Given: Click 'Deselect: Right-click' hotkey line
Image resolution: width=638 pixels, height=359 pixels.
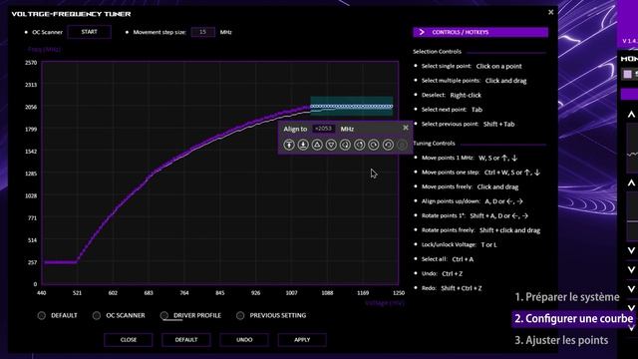Looking at the screenshot, I should [x=452, y=95].
